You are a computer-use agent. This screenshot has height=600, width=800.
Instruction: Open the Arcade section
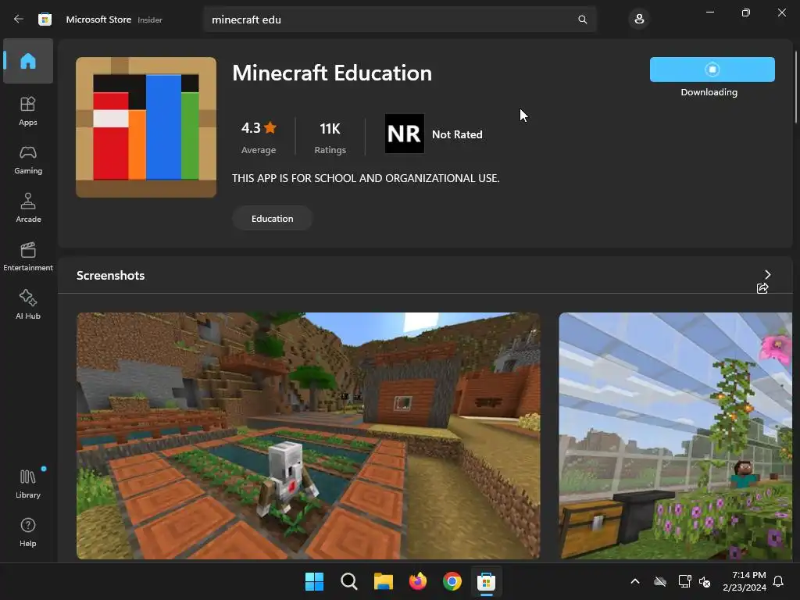coord(28,208)
